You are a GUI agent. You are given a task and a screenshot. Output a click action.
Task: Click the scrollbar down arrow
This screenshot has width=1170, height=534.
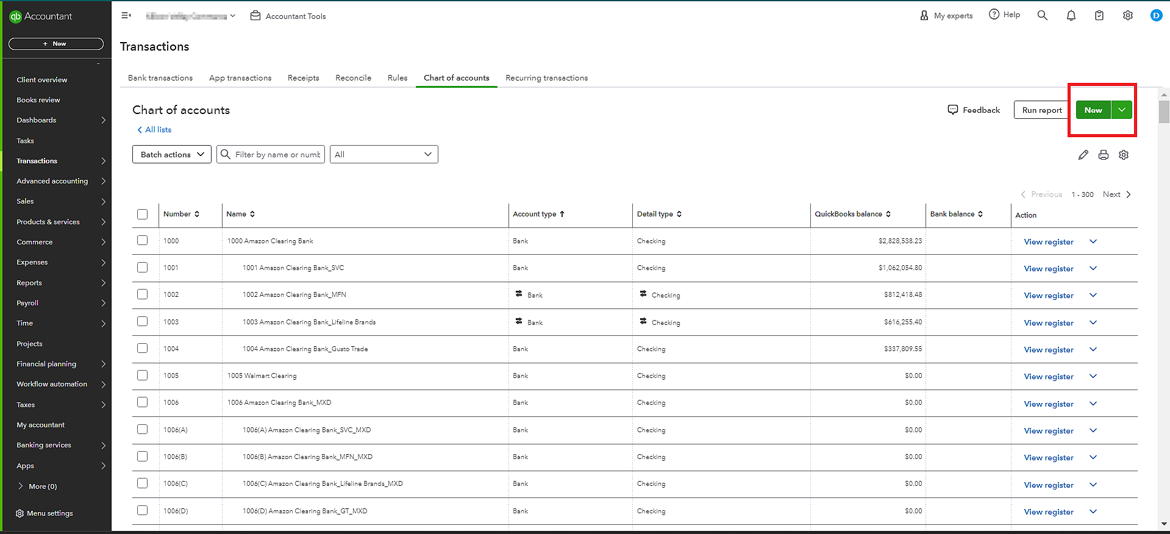pyautogui.click(x=1164, y=524)
